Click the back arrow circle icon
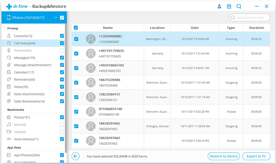 click(x=76, y=156)
